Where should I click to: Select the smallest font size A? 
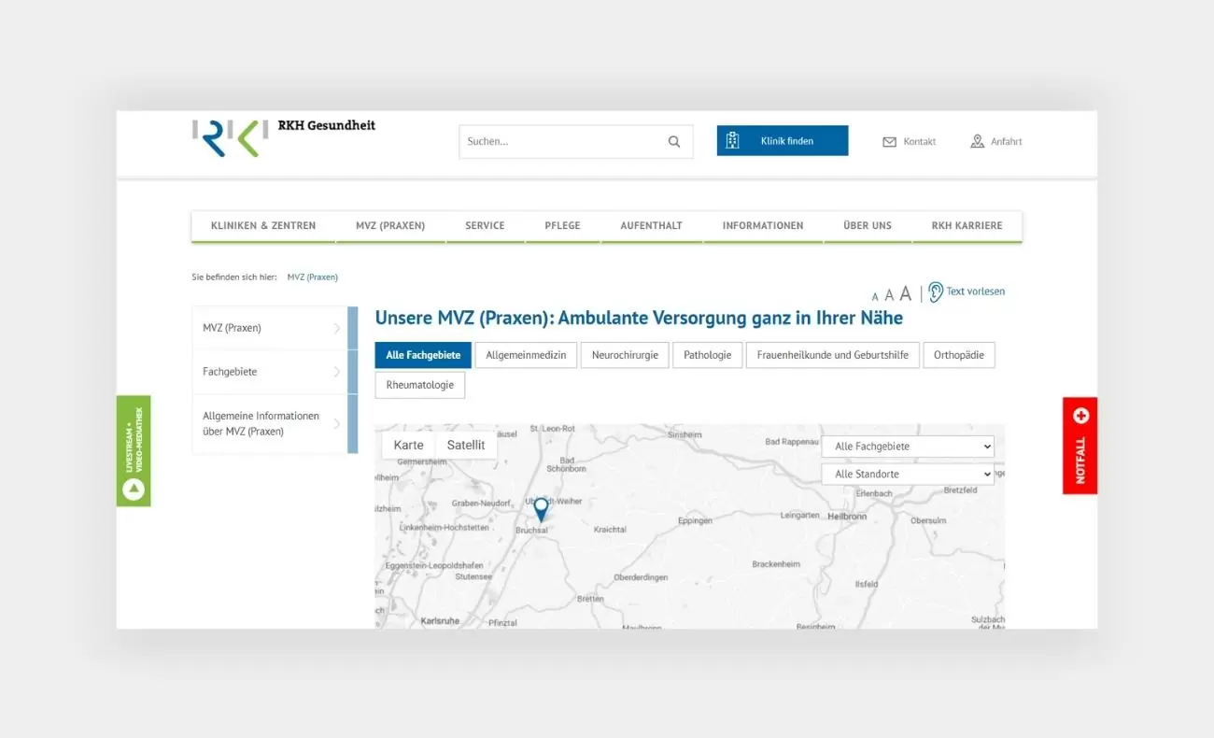coord(875,297)
